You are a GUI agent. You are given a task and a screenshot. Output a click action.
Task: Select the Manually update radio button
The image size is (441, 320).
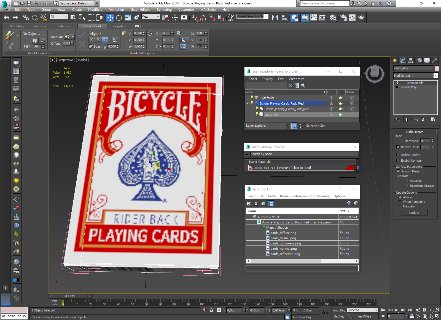click(400, 206)
